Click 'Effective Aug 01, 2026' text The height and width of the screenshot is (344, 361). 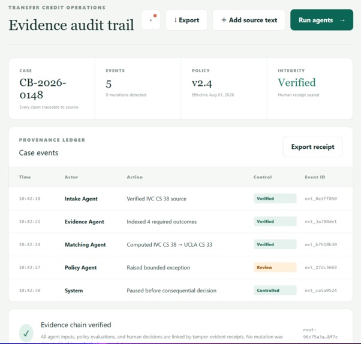pyautogui.click(x=213, y=95)
